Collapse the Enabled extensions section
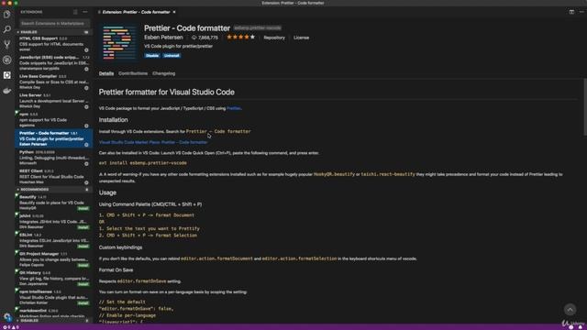587x330 pixels. tap(53, 32)
